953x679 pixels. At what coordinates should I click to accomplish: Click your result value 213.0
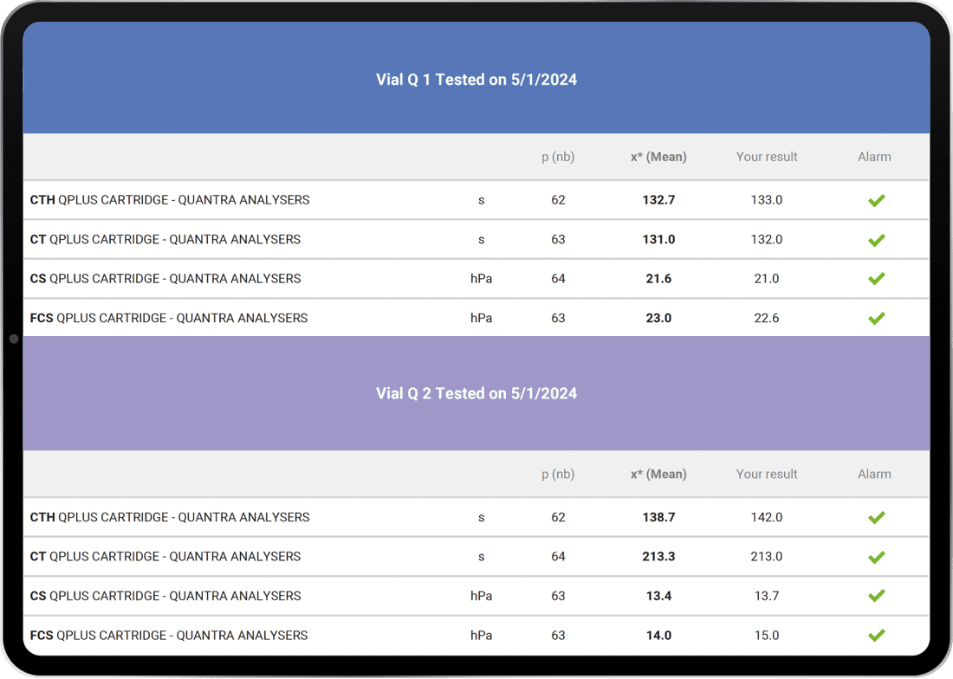767,556
